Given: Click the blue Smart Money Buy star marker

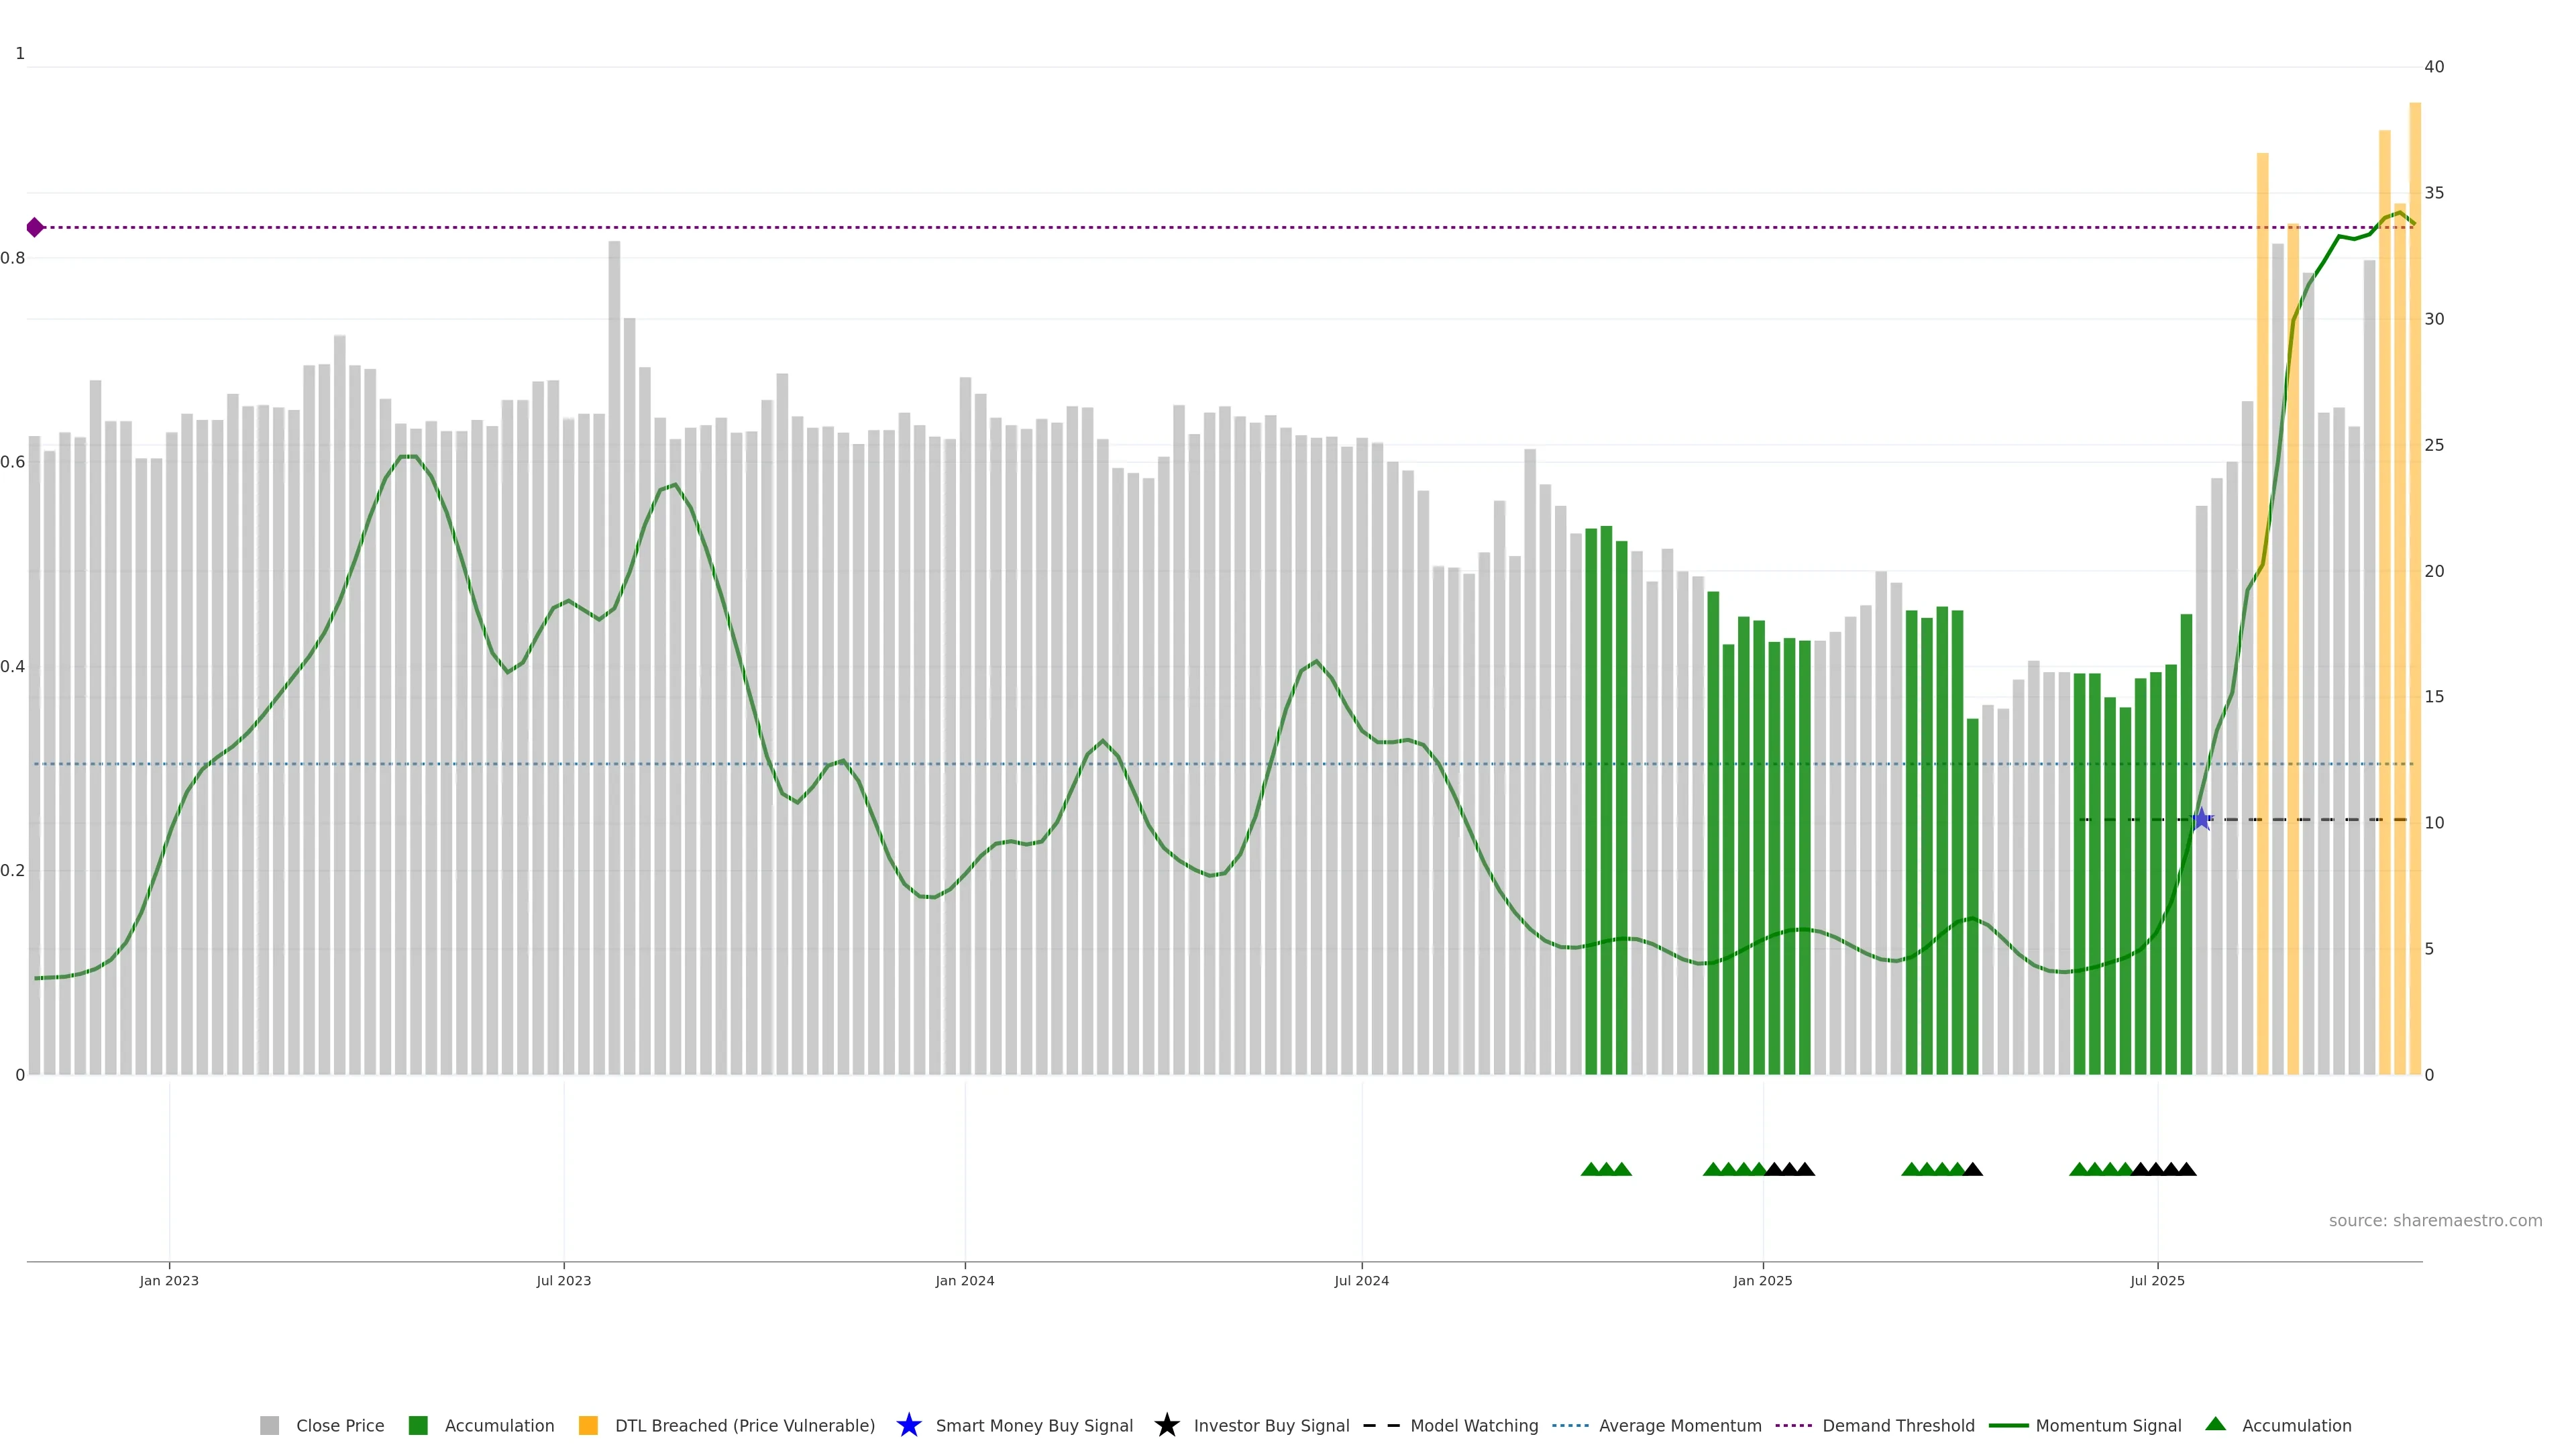Looking at the screenshot, I should (x=2201, y=820).
